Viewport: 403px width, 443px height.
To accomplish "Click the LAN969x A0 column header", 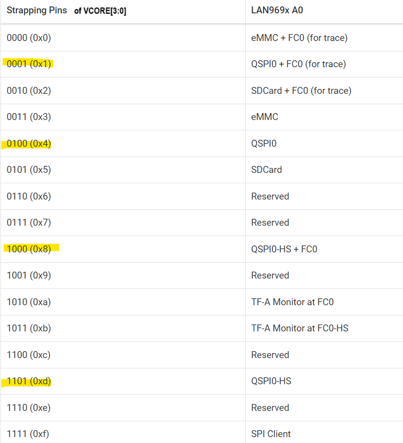I will click(x=277, y=10).
